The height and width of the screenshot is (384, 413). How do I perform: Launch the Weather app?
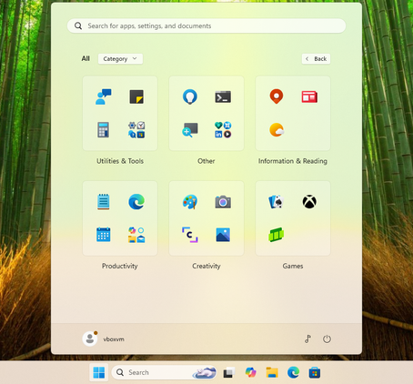tap(277, 130)
